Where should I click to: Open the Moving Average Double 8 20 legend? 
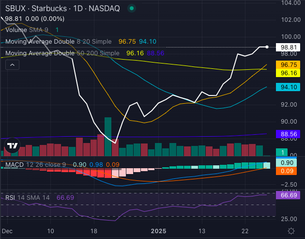pyautogui.click(x=58, y=42)
